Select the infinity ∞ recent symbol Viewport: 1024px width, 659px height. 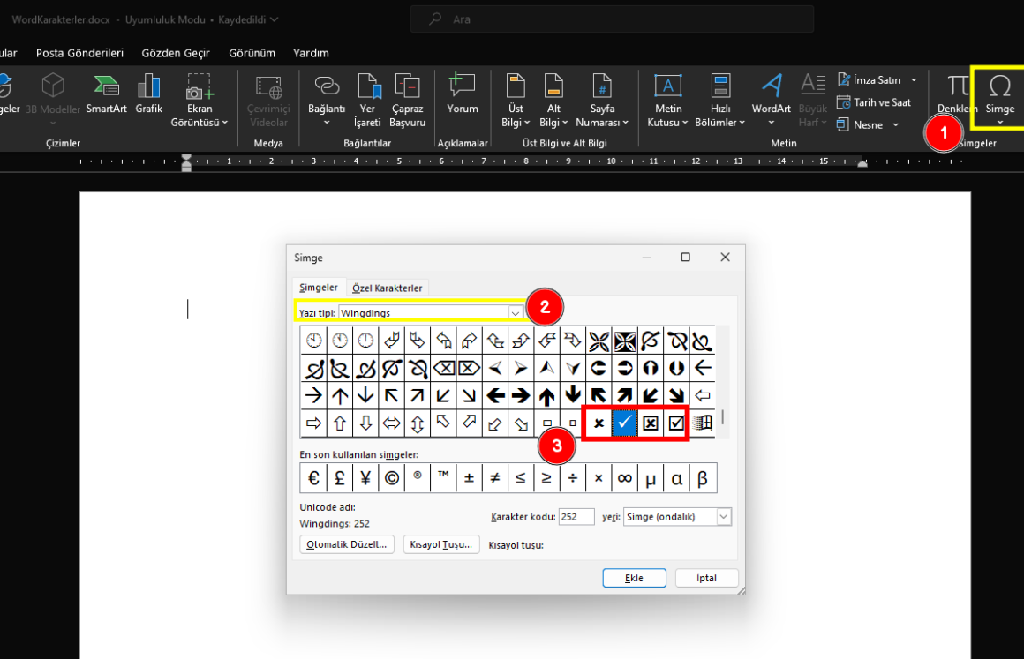[624, 478]
